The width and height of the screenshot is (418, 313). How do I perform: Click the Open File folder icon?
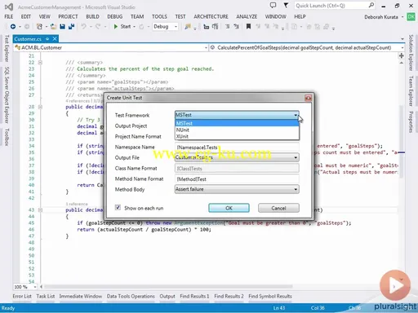pyautogui.click(x=53, y=27)
